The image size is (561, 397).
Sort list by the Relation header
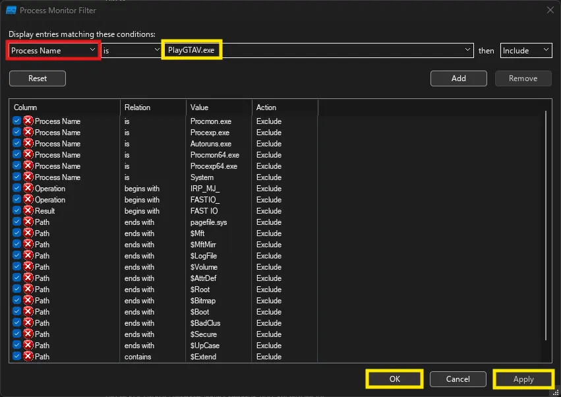(153, 107)
